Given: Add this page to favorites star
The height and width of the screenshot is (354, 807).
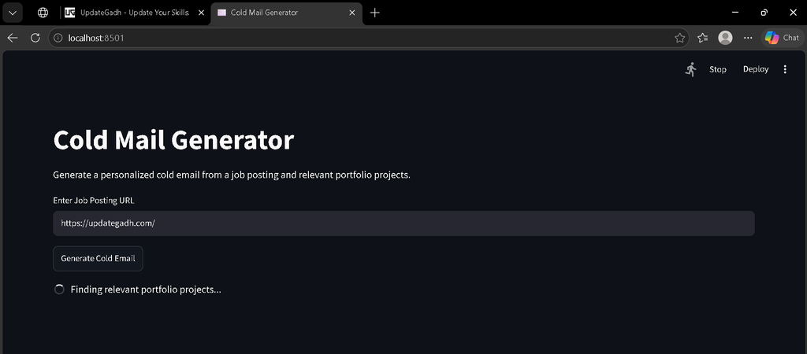Looking at the screenshot, I should coord(679,38).
